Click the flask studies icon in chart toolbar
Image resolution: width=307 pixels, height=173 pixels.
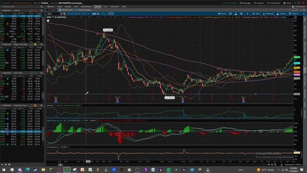(236, 14)
